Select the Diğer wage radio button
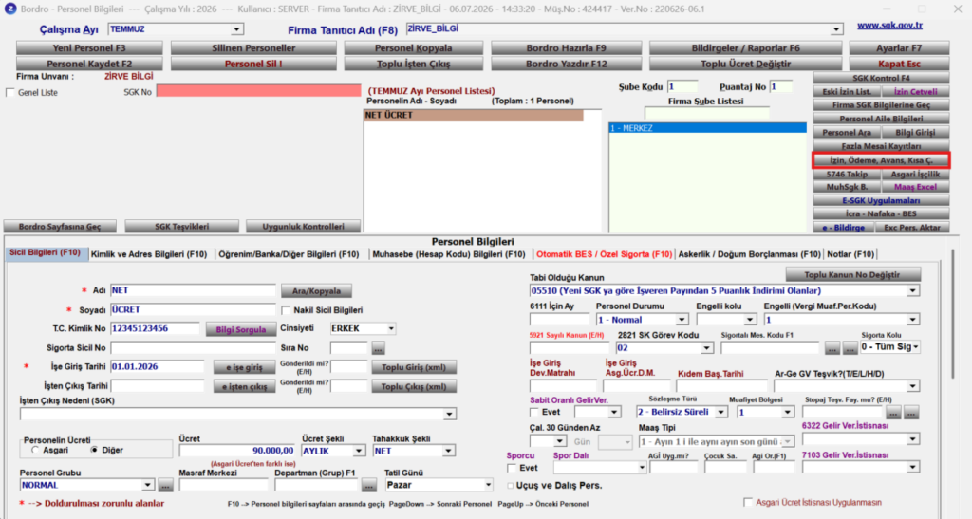This screenshot has width=972, height=519. [x=94, y=451]
